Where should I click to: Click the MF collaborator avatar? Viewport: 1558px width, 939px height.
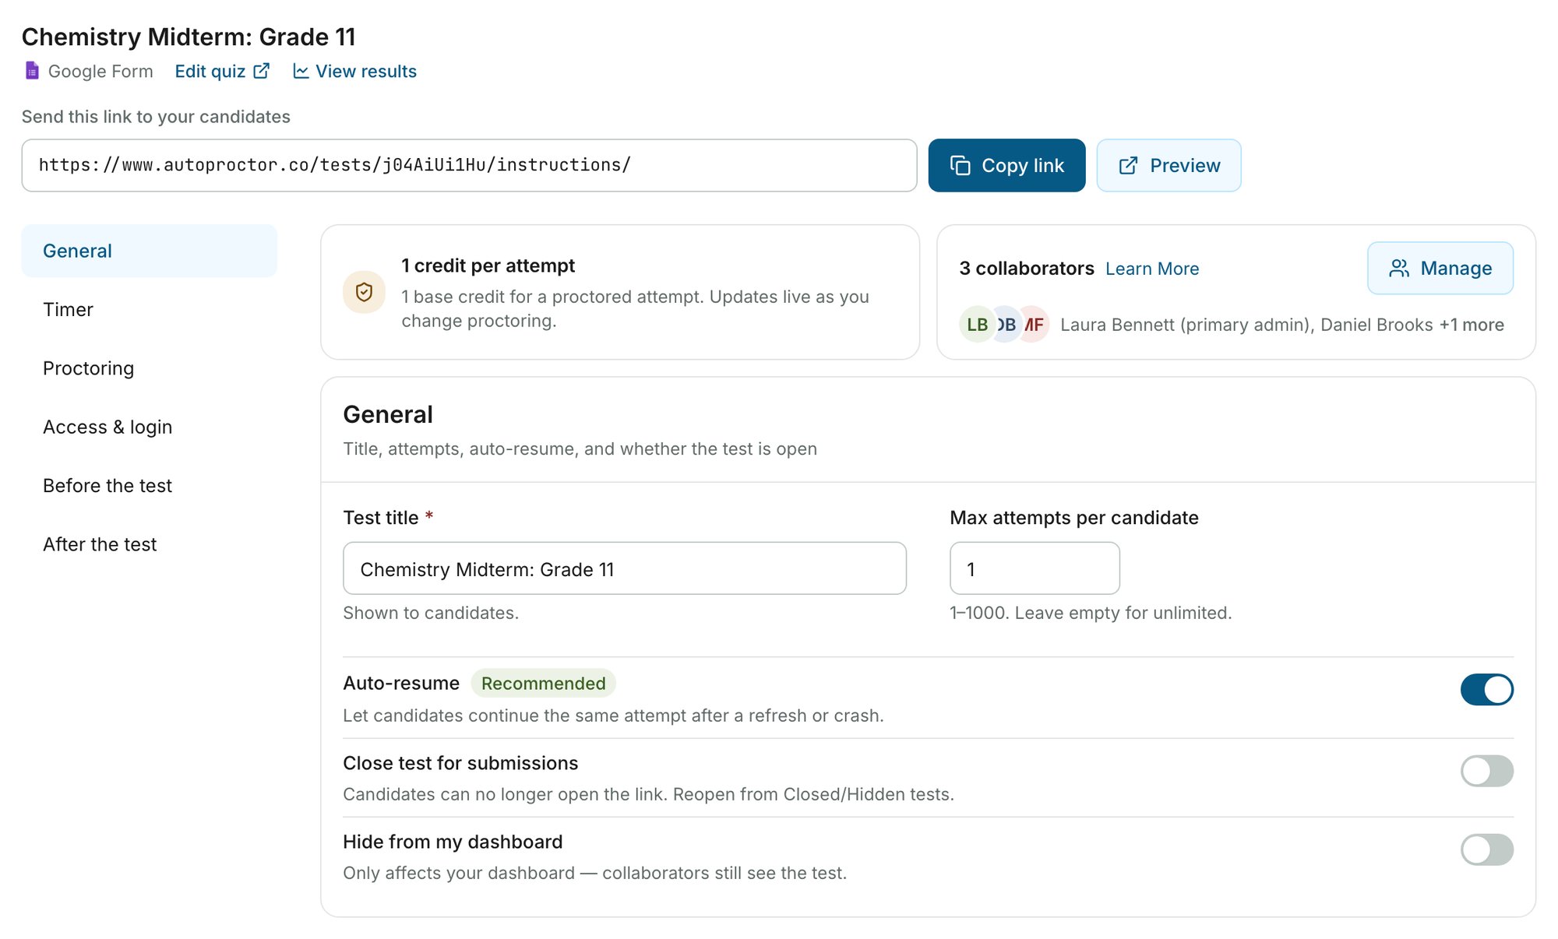coord(1035,325)
